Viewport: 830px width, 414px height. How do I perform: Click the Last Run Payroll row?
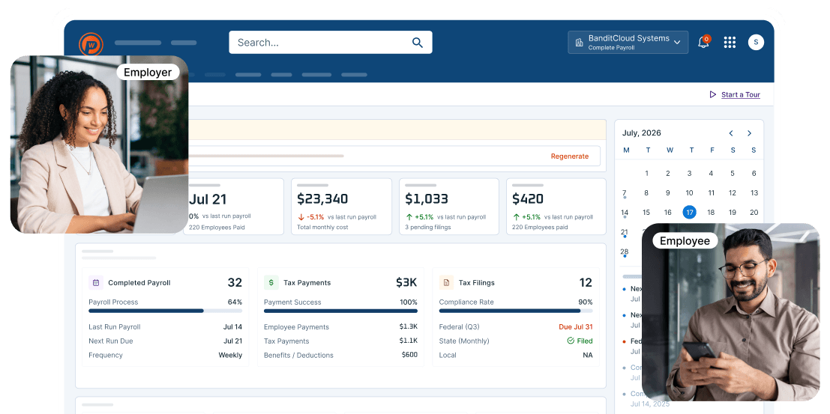(x=165, y=326)
